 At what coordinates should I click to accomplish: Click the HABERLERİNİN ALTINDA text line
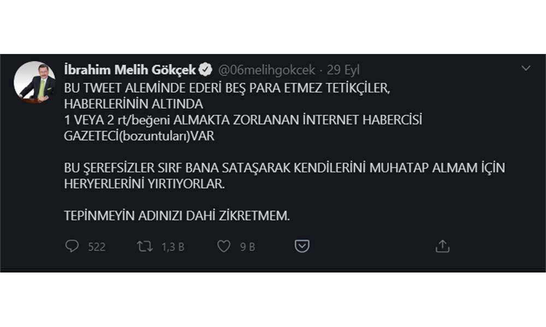tap(134, 105)
